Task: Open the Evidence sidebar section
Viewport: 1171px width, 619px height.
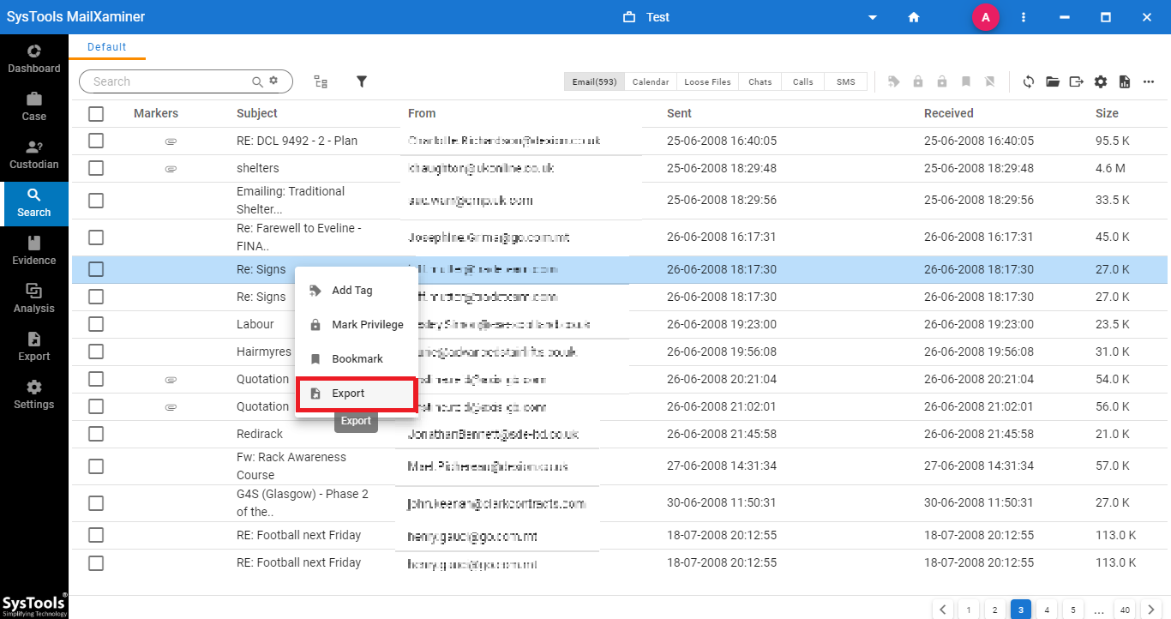Action: coord(34,250)
